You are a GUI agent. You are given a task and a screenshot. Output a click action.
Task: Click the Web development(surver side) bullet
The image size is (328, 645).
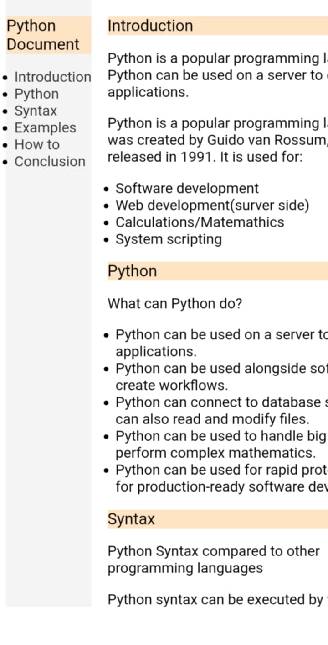point(212,205)
